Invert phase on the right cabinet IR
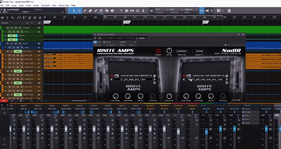 coord(227,76)
